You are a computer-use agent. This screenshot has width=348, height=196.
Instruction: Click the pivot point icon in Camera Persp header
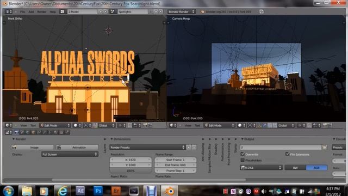pos(251,125)
